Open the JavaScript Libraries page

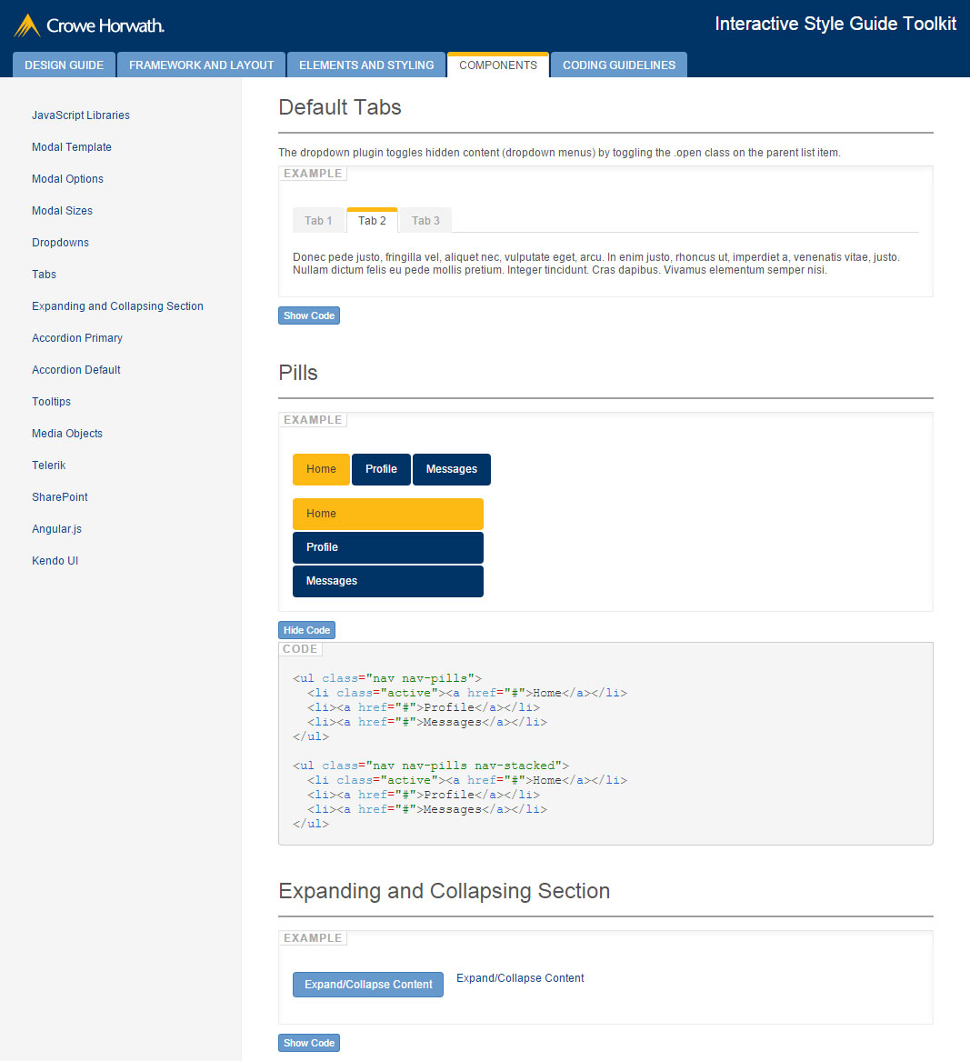coord(80,115)
